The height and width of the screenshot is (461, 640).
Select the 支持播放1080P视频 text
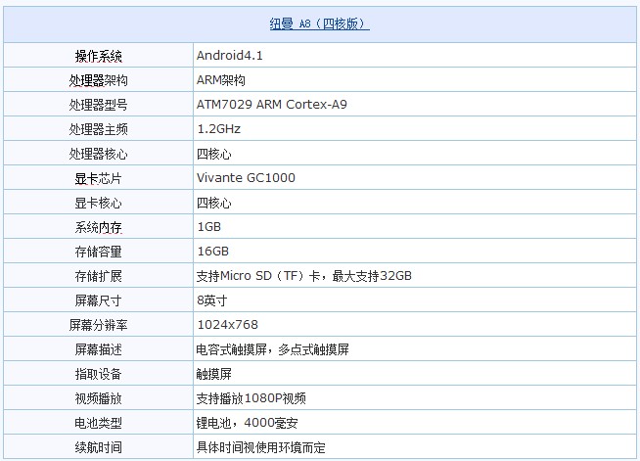pyautogui.click(x=251, y=398)
